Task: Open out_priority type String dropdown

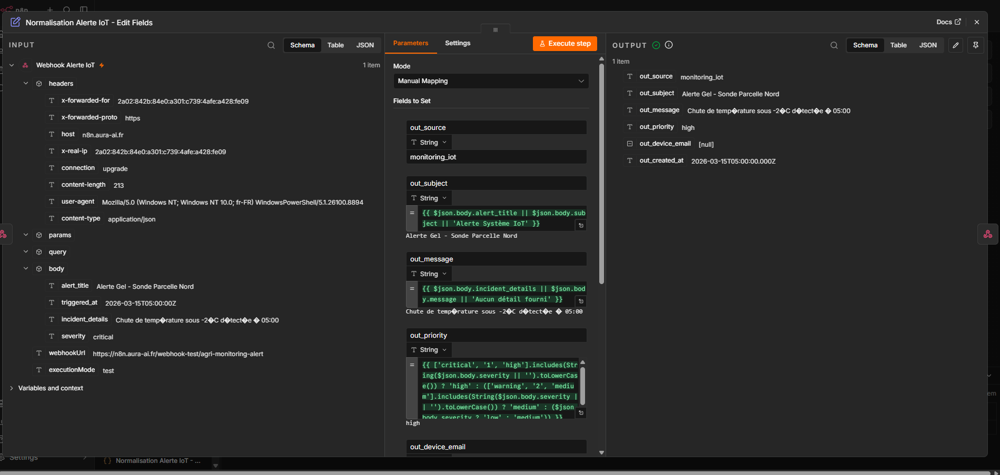Action: [x=429, y=350]
